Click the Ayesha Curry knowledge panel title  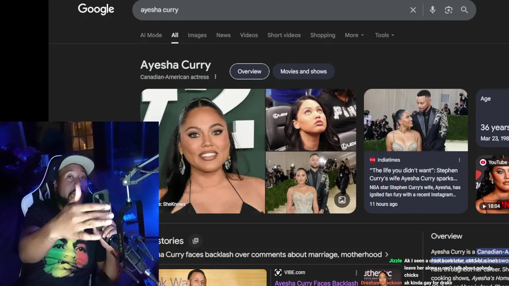(175, 65)
